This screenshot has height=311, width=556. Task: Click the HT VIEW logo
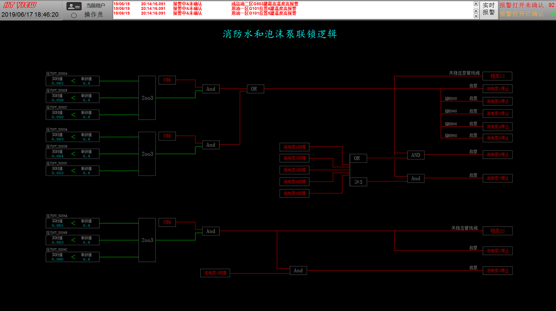pyautogui.click(x=20, y=5)
